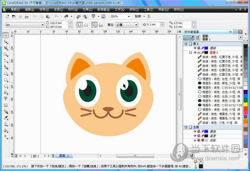Click the nudge offset 0.1 mm field

click(153, 25)
